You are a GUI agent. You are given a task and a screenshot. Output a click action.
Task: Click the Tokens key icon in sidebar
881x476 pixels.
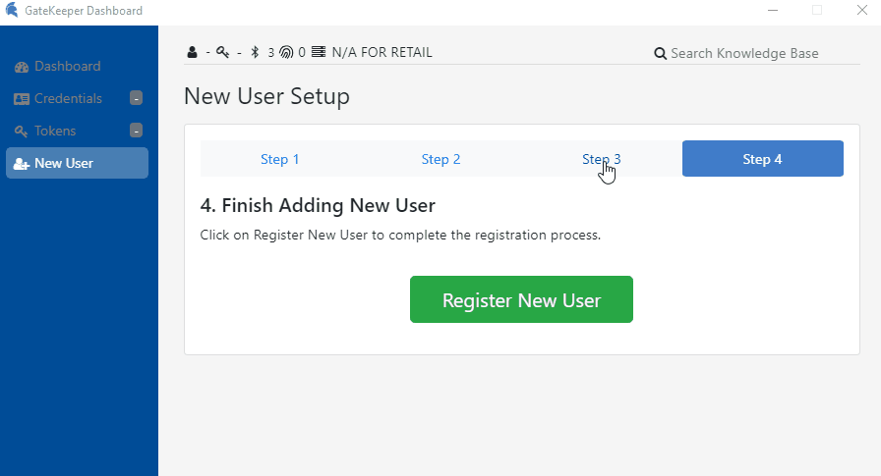click(x=22, y=132)
